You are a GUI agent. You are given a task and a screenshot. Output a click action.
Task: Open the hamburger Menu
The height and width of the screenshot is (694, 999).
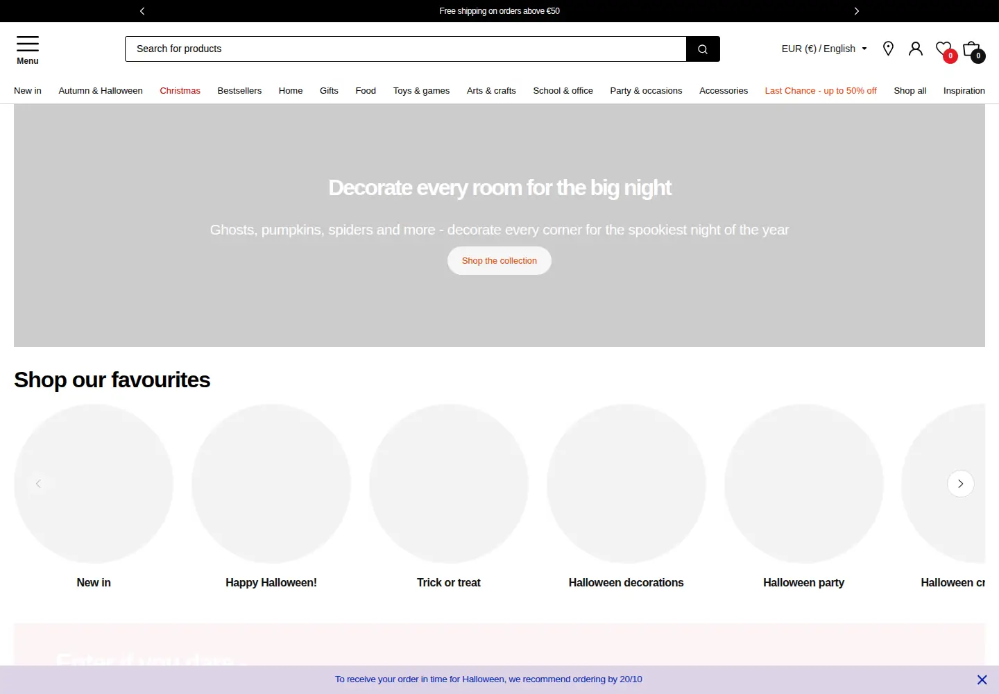pos(28,50)
